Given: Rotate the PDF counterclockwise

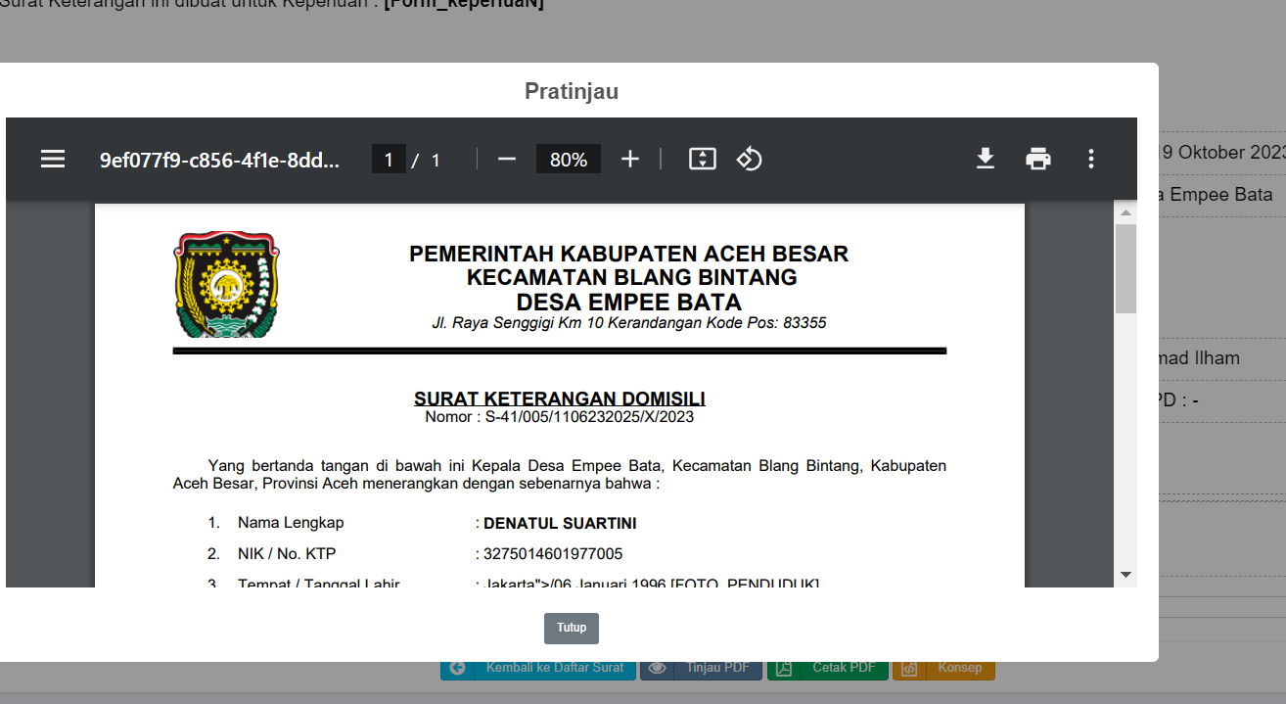Looking at the screenshot, I should pyautogui.click(x=750, y=159).
